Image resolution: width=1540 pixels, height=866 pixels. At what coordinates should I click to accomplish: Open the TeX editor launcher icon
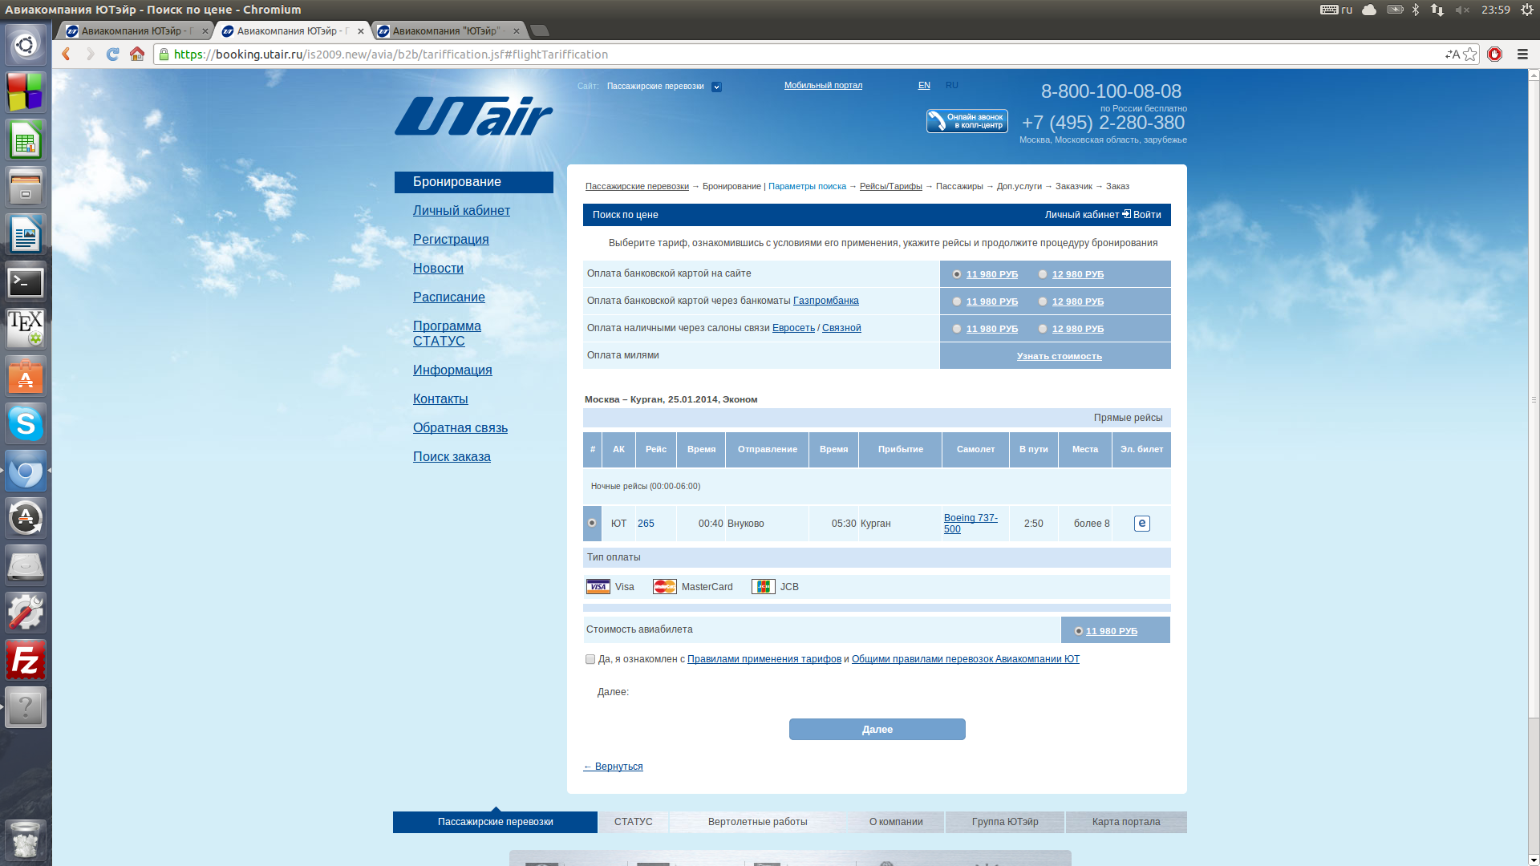coord(26,329)
